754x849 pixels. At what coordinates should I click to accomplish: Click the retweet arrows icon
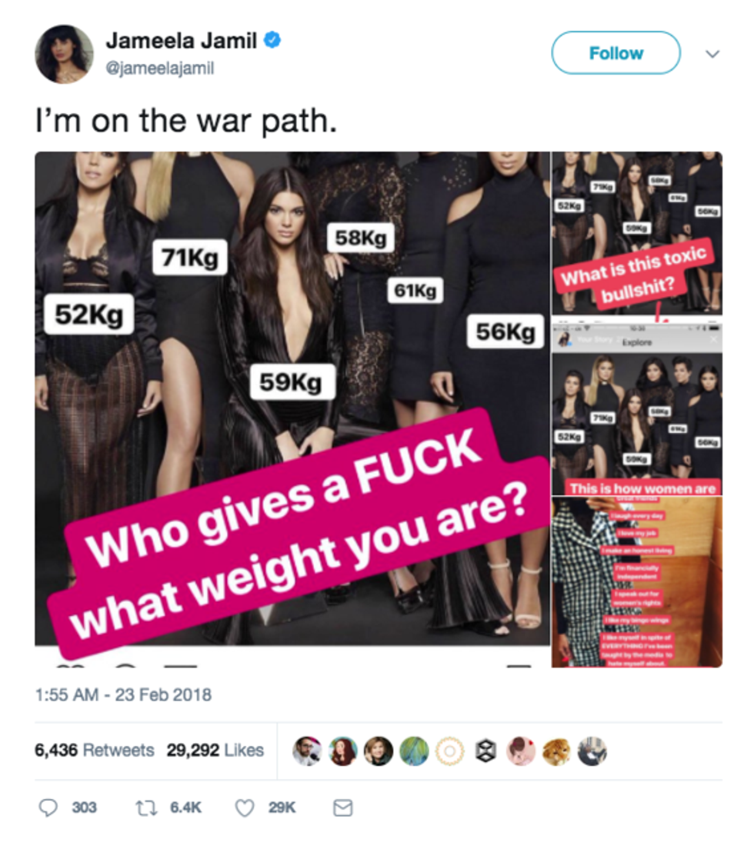tap(146, 808)
